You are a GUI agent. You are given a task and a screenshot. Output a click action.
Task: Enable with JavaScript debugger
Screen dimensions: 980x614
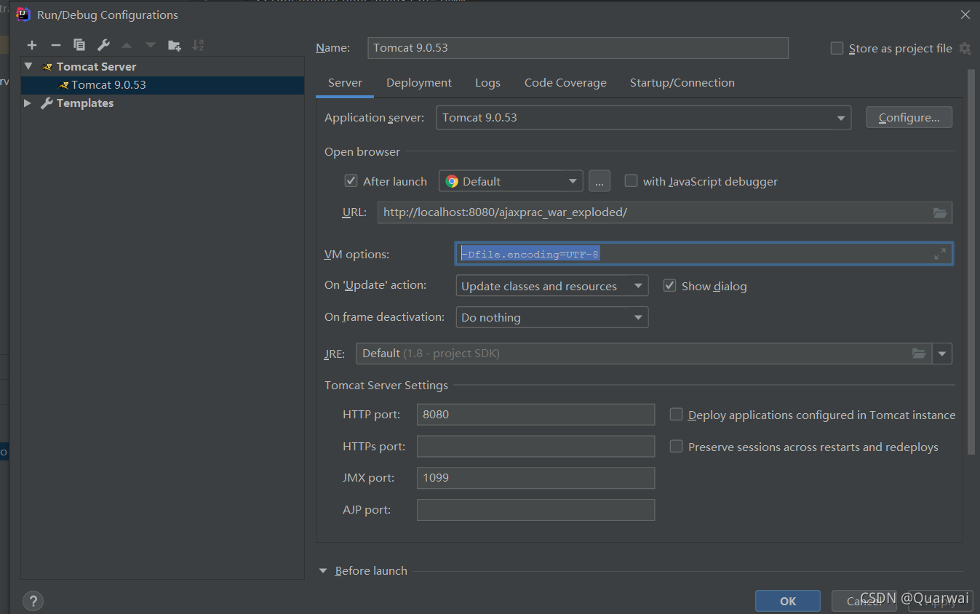click(631, 180)
